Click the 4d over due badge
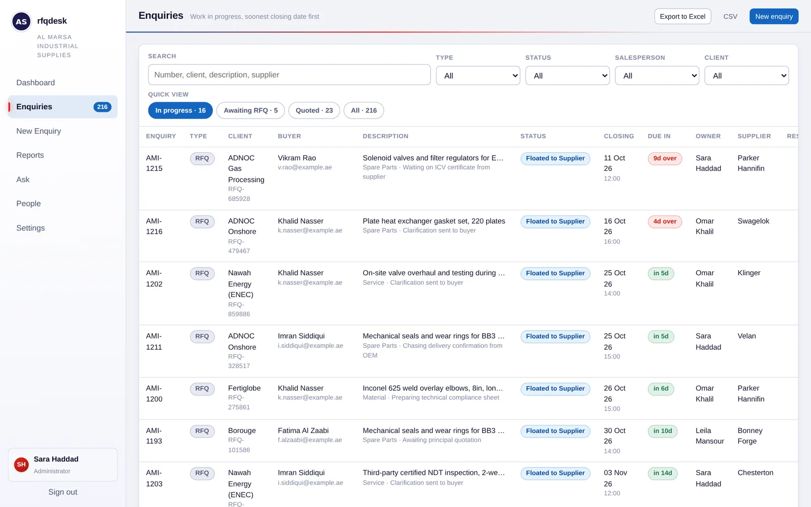Screen dimensions: 811x507 (x=665, y=222)
